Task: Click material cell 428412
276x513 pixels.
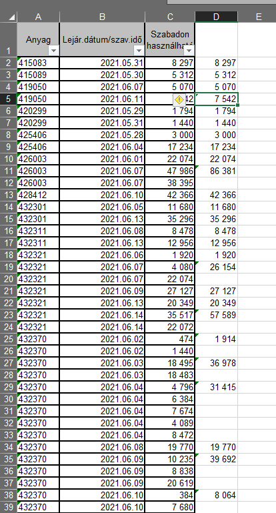Action: 38,195
